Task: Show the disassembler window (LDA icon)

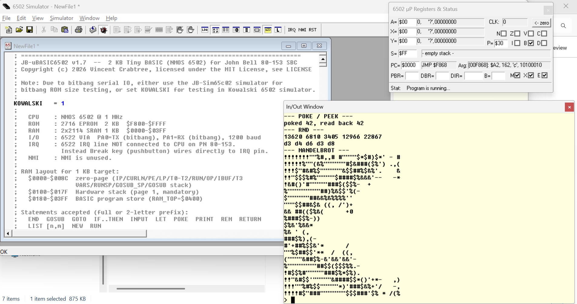Action: coord(205,30)
